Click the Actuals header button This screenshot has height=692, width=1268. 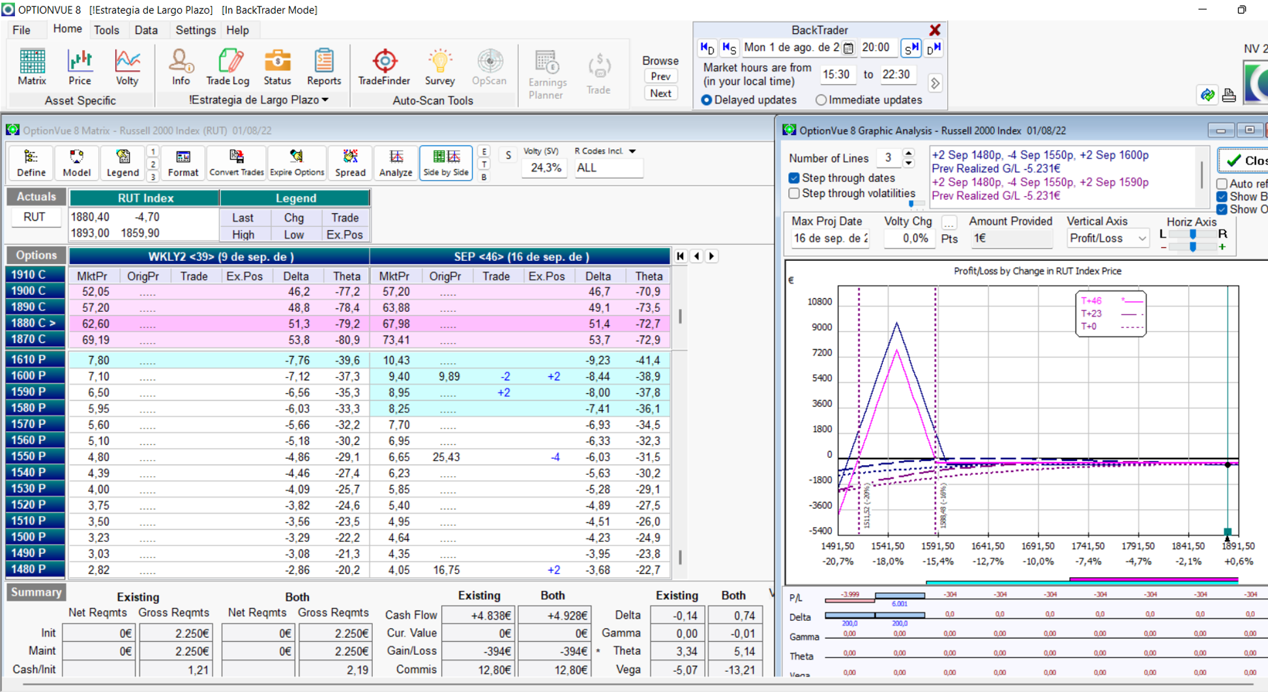[36, 197]
